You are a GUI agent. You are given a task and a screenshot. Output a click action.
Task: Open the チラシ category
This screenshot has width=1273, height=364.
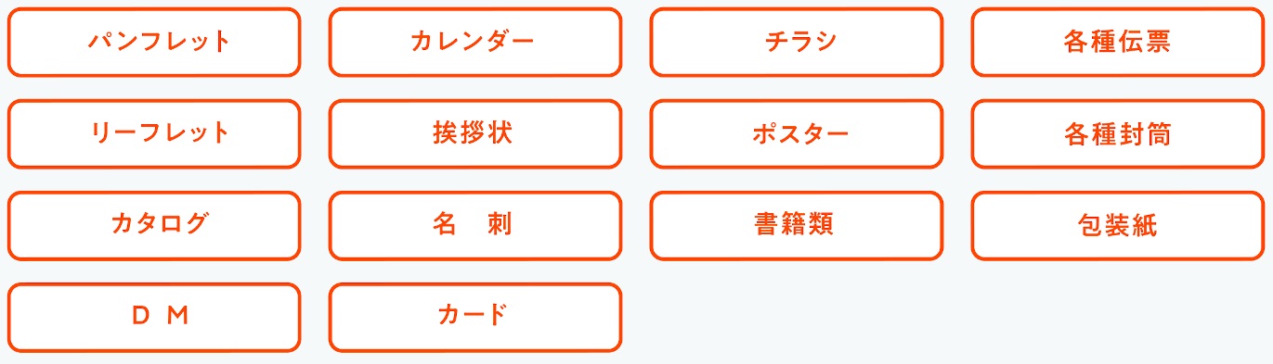(797, 42)
